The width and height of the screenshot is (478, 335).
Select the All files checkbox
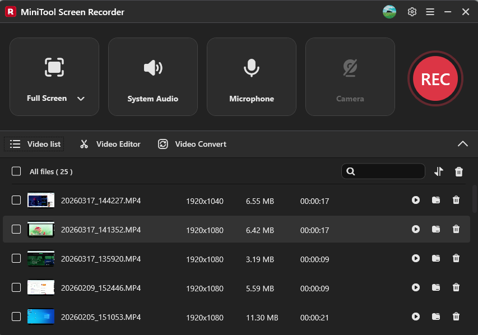tap(16, 171)
